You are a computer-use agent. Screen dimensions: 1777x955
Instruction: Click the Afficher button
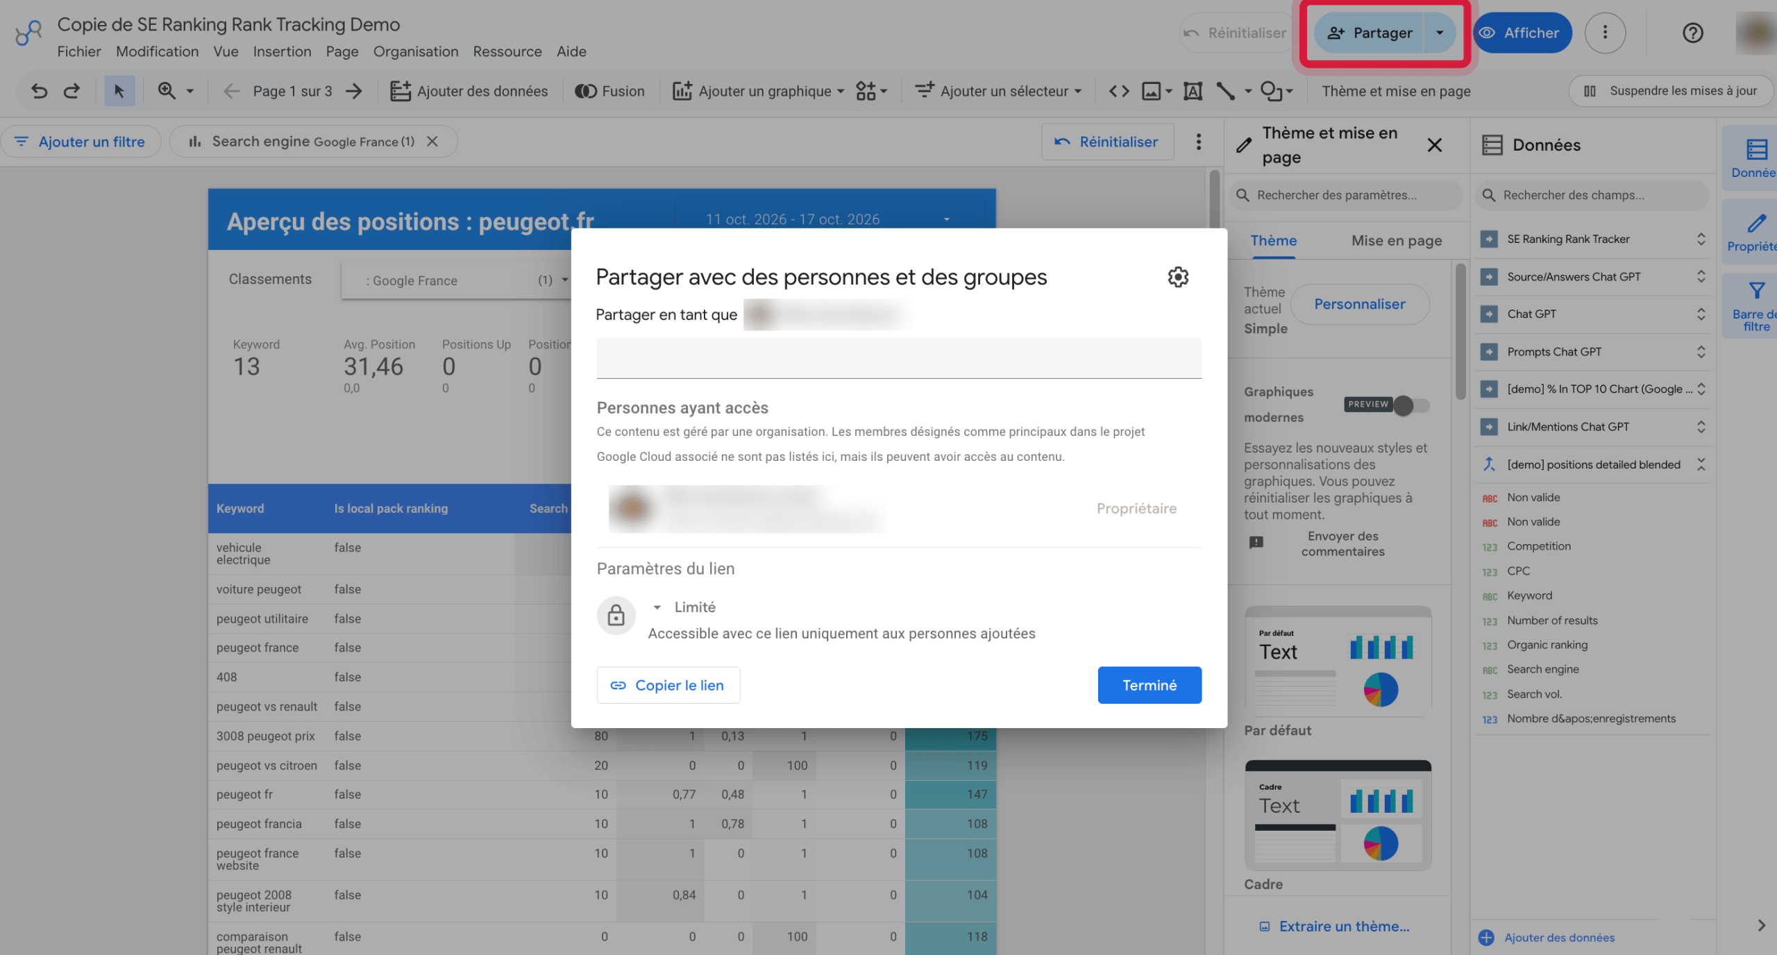click(1522, 33)
